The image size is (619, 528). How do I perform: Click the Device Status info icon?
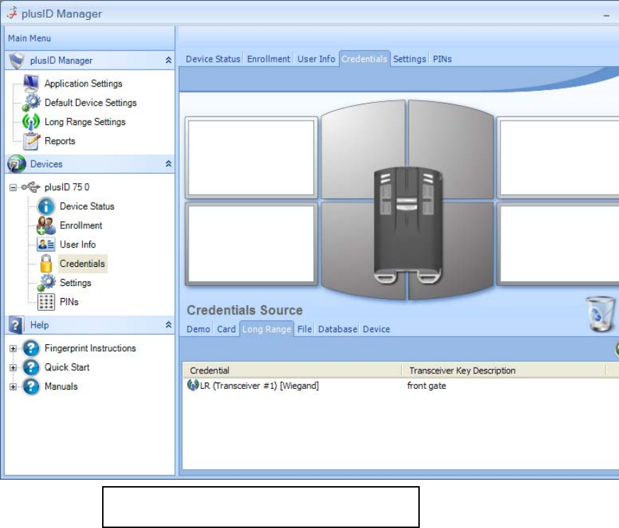[x=46, y=207]
